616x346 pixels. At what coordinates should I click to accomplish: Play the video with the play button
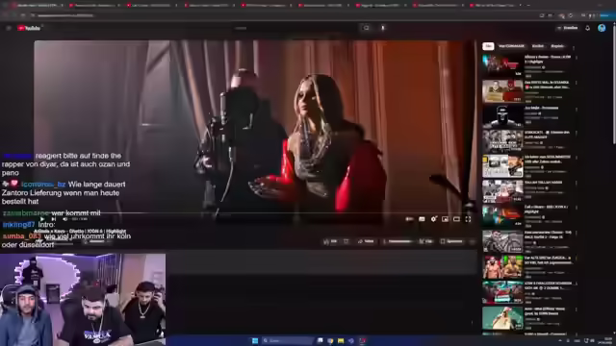click(42, 219)
